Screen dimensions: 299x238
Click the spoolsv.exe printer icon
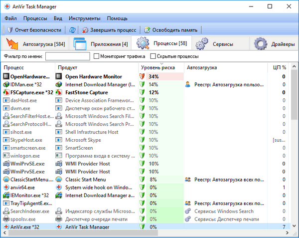point(6,219)
